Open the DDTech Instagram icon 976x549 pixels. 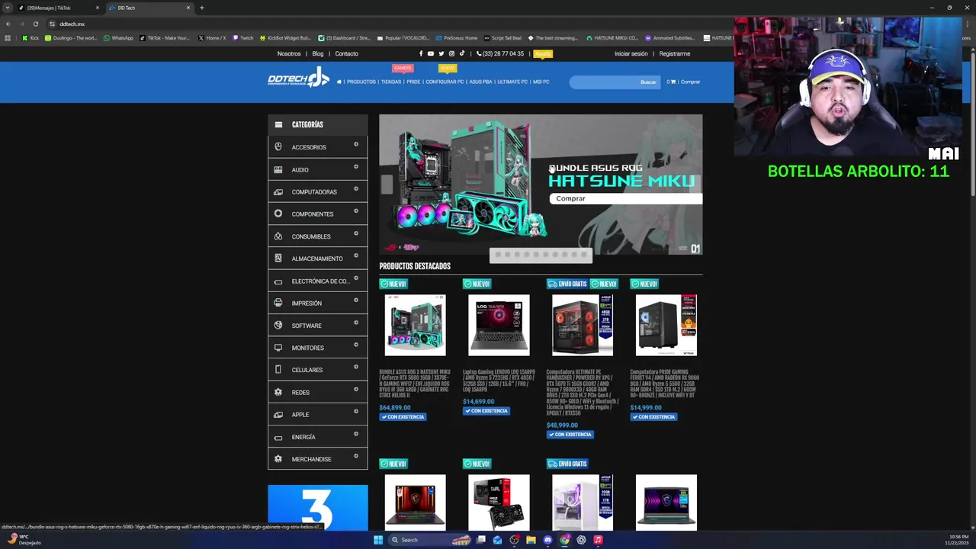point(451,53)
